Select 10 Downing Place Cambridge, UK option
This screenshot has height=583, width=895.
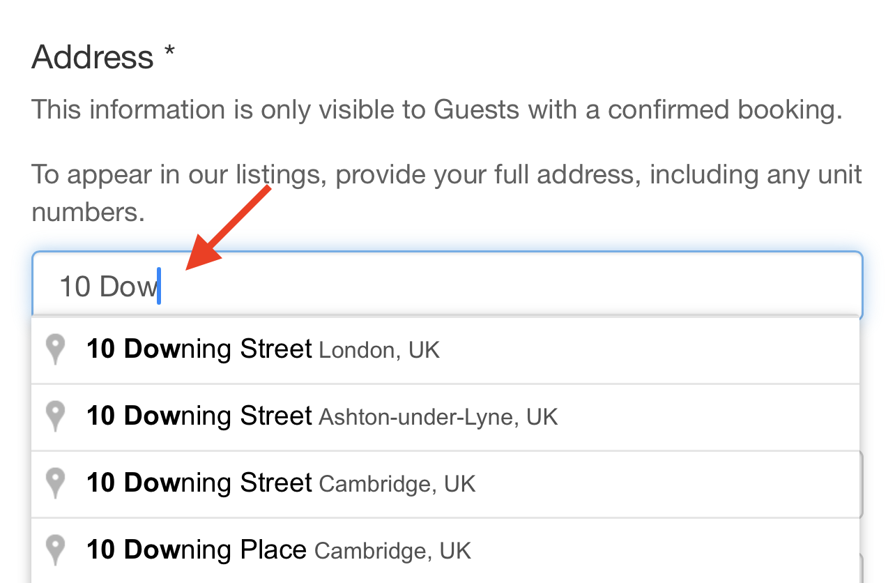[445, 551]
